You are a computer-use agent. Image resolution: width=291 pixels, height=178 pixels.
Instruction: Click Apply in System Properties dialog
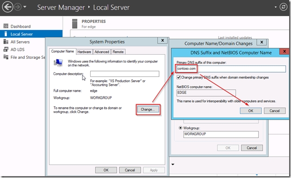154,170
